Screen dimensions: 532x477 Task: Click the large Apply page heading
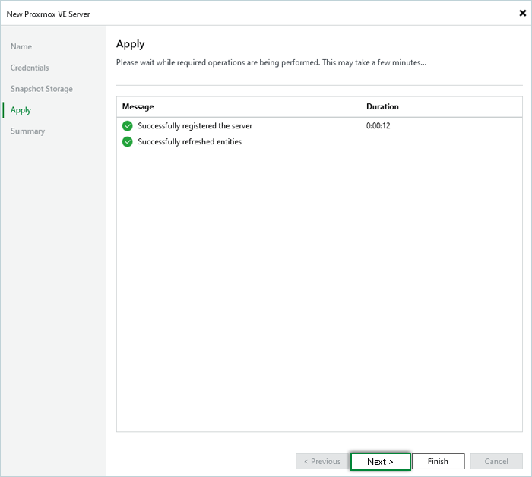coord(130,44)
